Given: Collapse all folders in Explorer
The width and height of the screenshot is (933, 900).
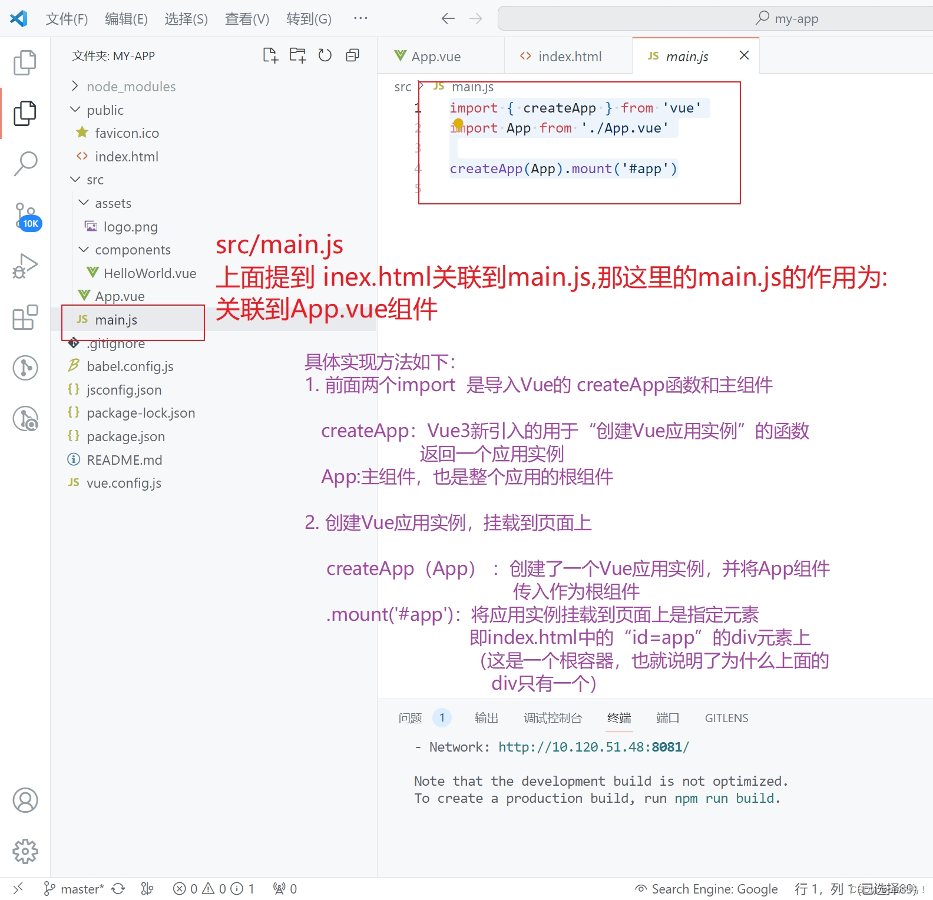Looking at the screenshot, I should (352, 55).
